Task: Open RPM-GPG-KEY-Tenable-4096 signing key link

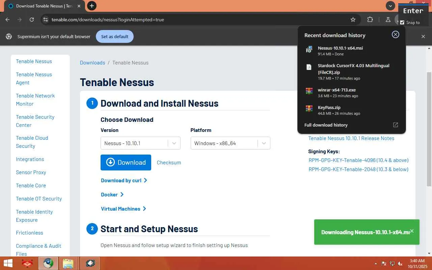Action: click(358, 160)
